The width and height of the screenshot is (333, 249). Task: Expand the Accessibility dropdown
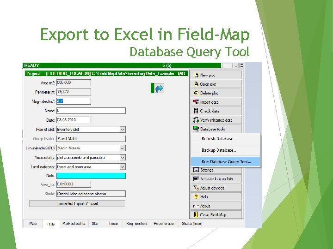click(x=123, y=158)
